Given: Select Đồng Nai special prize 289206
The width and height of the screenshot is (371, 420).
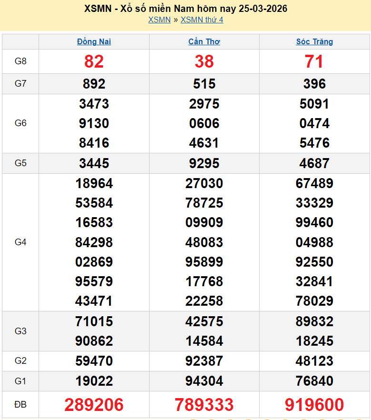Looking at the screenshot, I should (94, 405).
